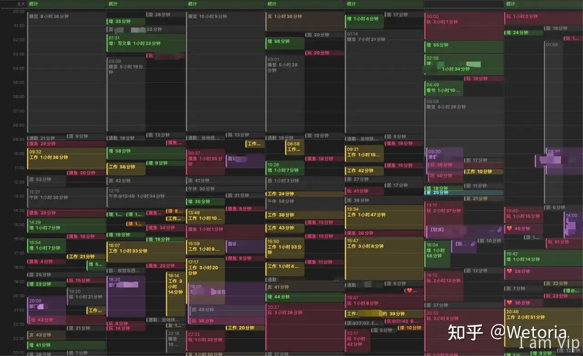Open the 22:22 玩 1小时33分钟 event
Viewport: 583px width, 356px height.
205,341
